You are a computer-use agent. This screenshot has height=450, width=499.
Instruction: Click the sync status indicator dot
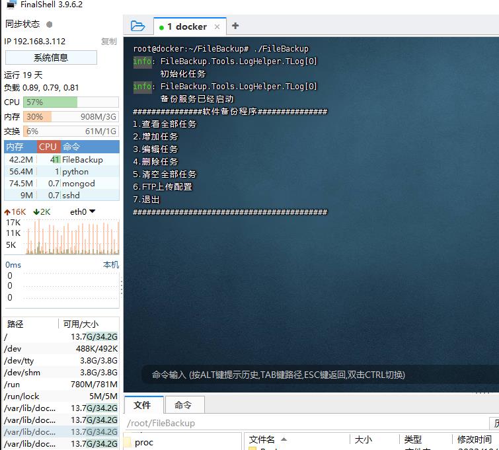pos(49,24)
